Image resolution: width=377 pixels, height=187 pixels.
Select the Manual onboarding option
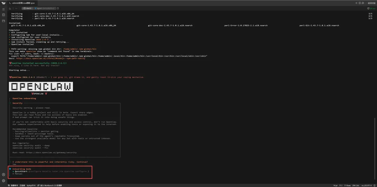tap(17, 174)
